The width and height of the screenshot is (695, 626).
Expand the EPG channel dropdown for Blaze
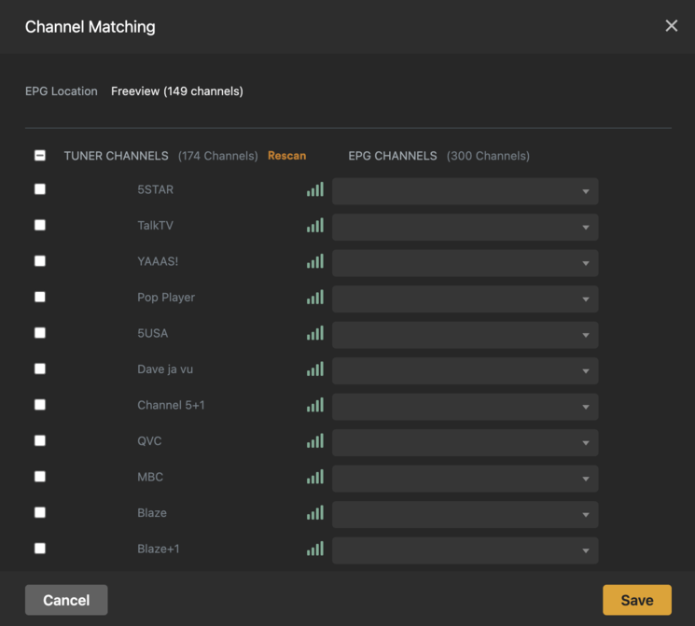(465, 514)
